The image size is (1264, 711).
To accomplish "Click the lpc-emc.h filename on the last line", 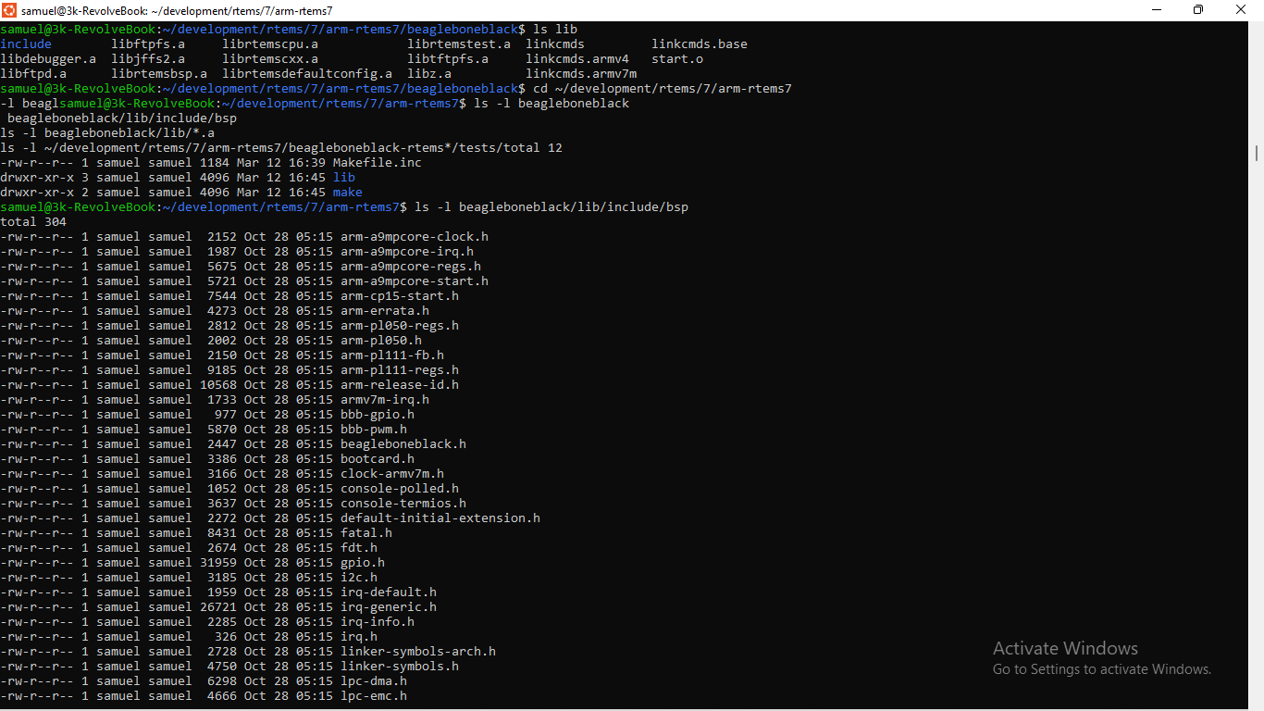I will [374, 695].
